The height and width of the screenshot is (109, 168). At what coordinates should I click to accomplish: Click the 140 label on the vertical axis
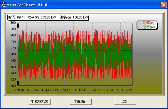(13, 73)
